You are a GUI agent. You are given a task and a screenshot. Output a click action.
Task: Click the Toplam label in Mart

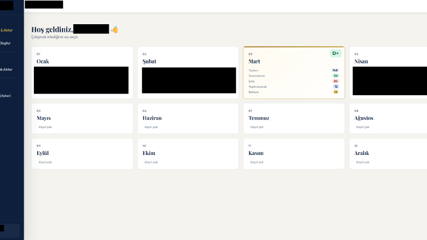[253, 70]
